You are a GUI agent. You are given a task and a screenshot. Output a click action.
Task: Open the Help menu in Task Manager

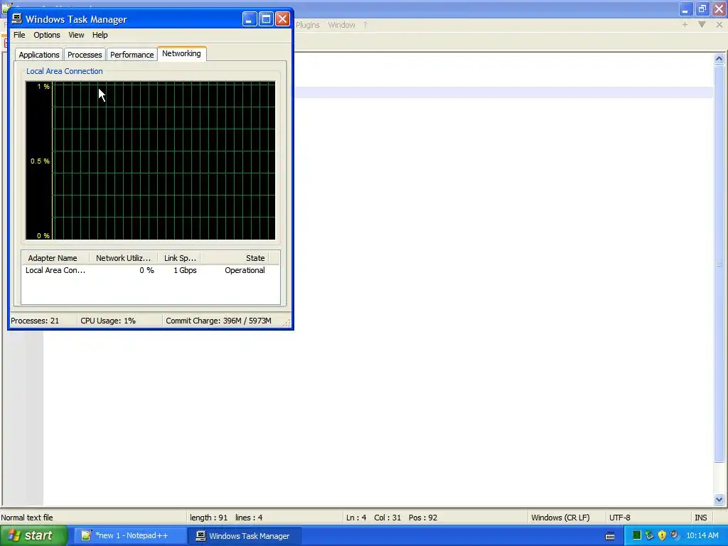[x=100, y=35]
